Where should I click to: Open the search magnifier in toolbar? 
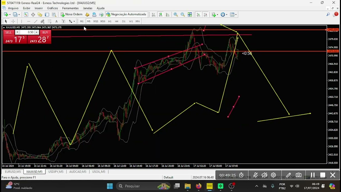(x=328, y=14)
